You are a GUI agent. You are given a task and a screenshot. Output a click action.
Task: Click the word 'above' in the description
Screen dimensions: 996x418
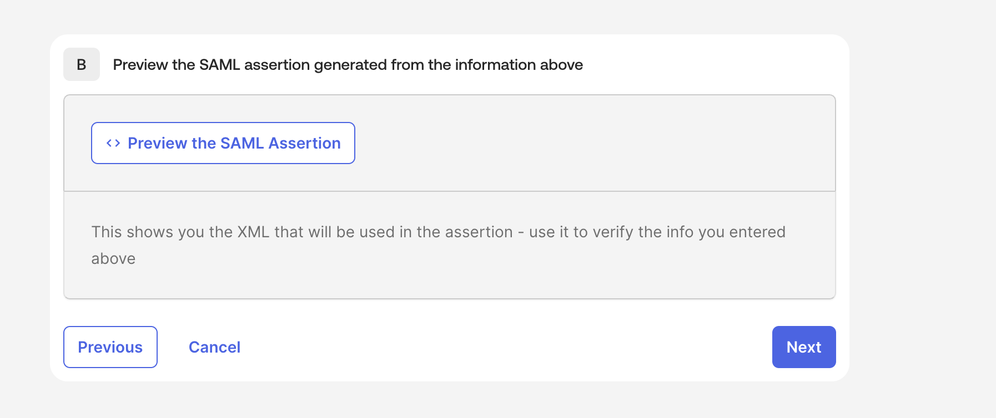[113, 259]
